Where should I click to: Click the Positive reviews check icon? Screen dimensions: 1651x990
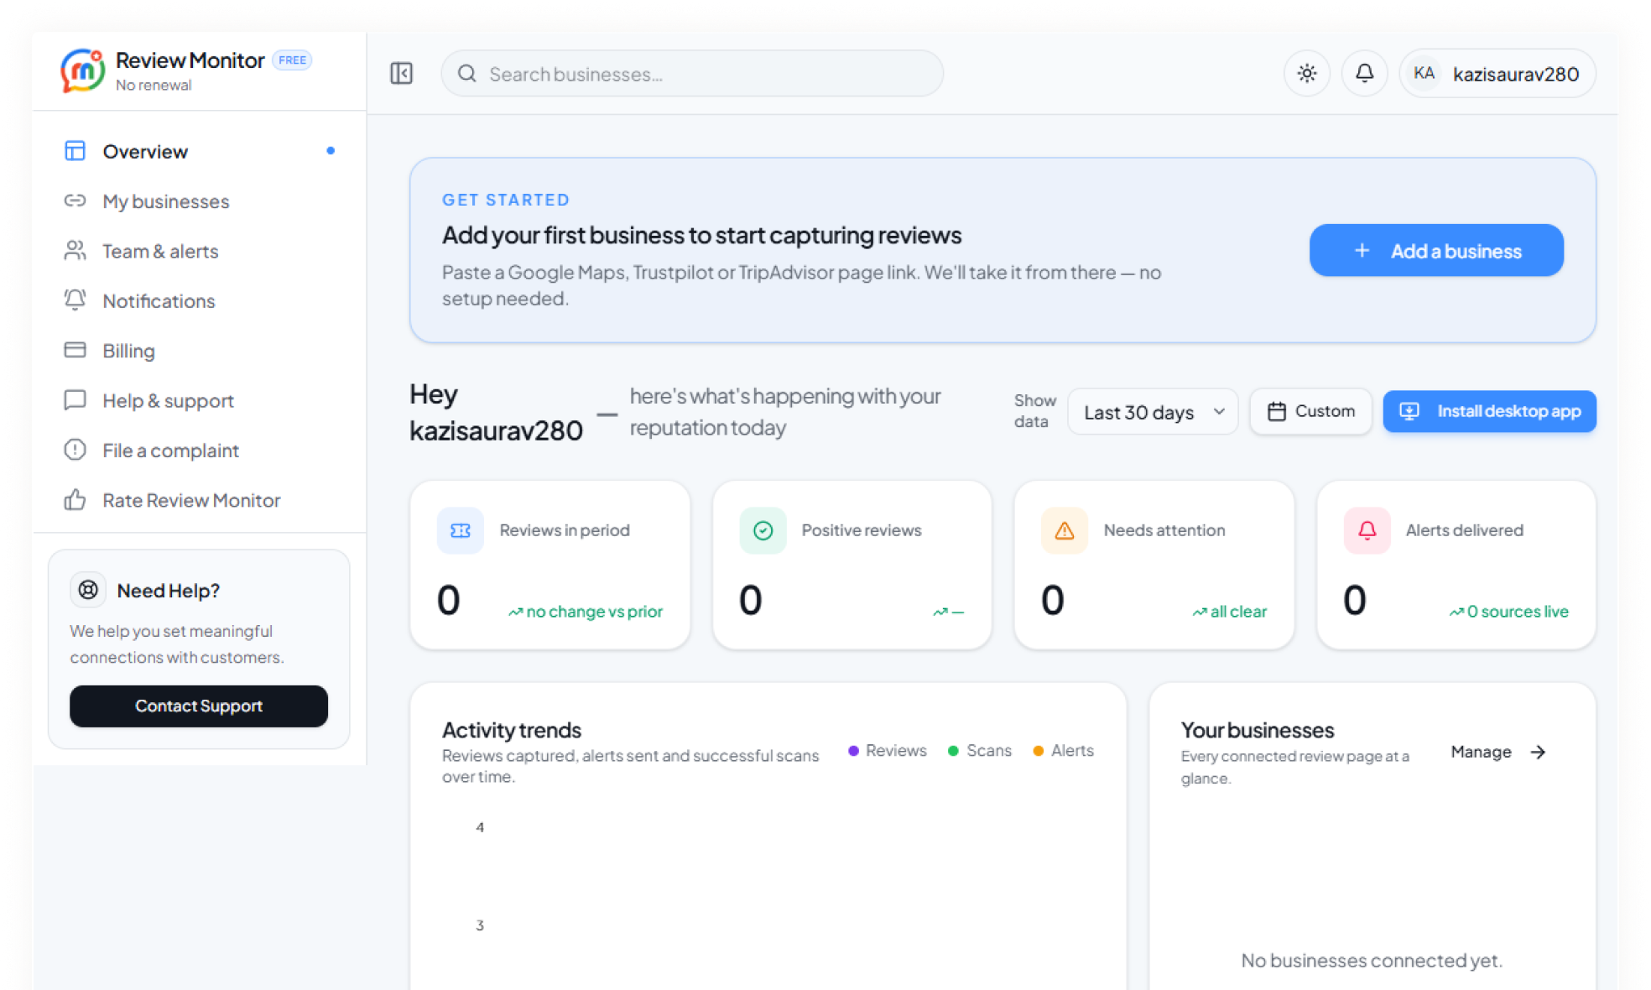pyautogui.click(x=763, y=530)
